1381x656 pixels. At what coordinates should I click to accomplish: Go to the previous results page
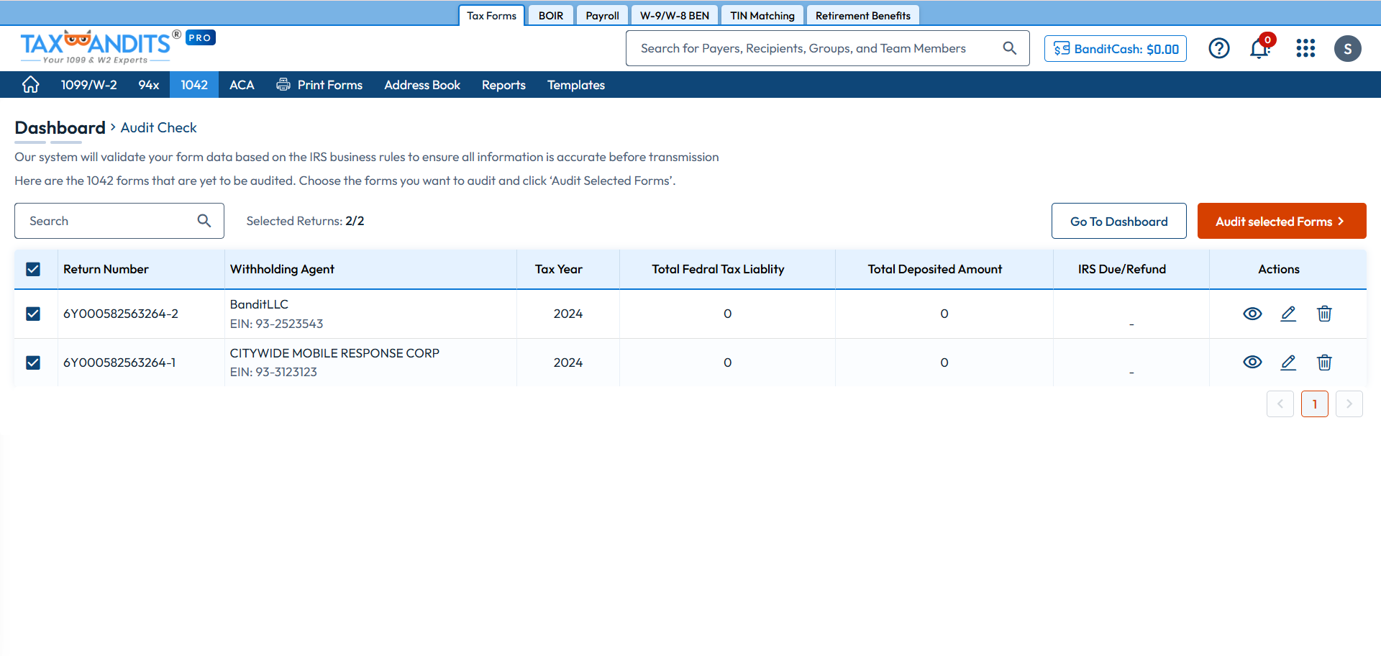[1280, 404]
